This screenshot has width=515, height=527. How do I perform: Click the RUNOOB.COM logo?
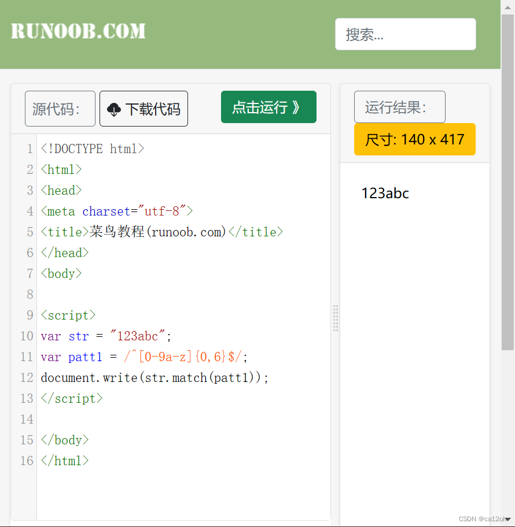click(78, 31)
